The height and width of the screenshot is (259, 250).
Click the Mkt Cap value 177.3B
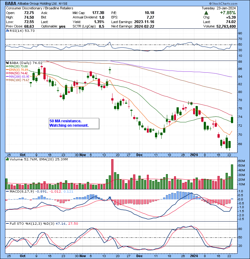point(98,13)
